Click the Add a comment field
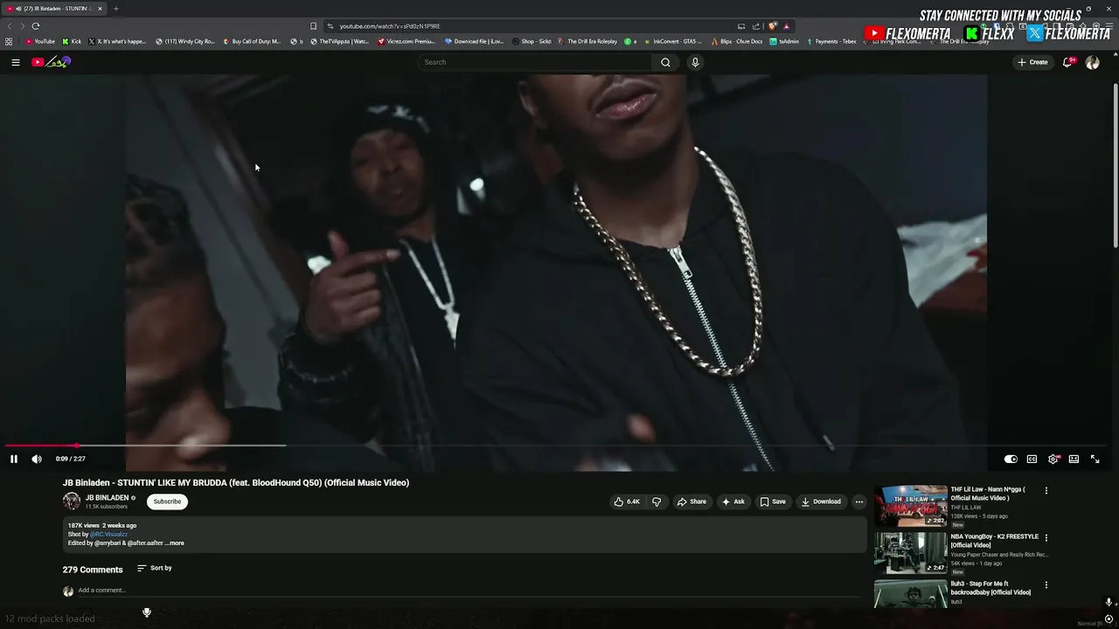The image size is (1119, 629). (469, 591)
